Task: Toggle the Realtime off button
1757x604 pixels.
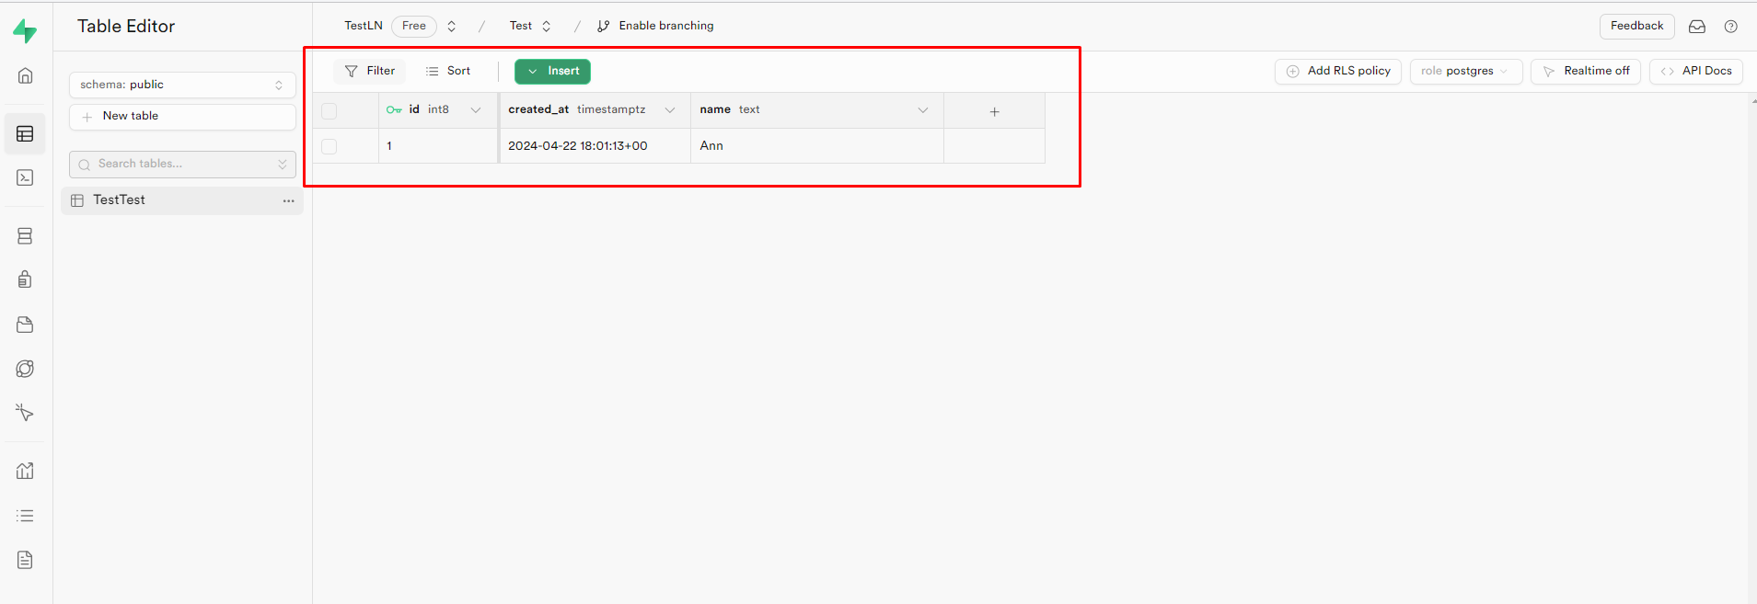Action: point(1585,71)
